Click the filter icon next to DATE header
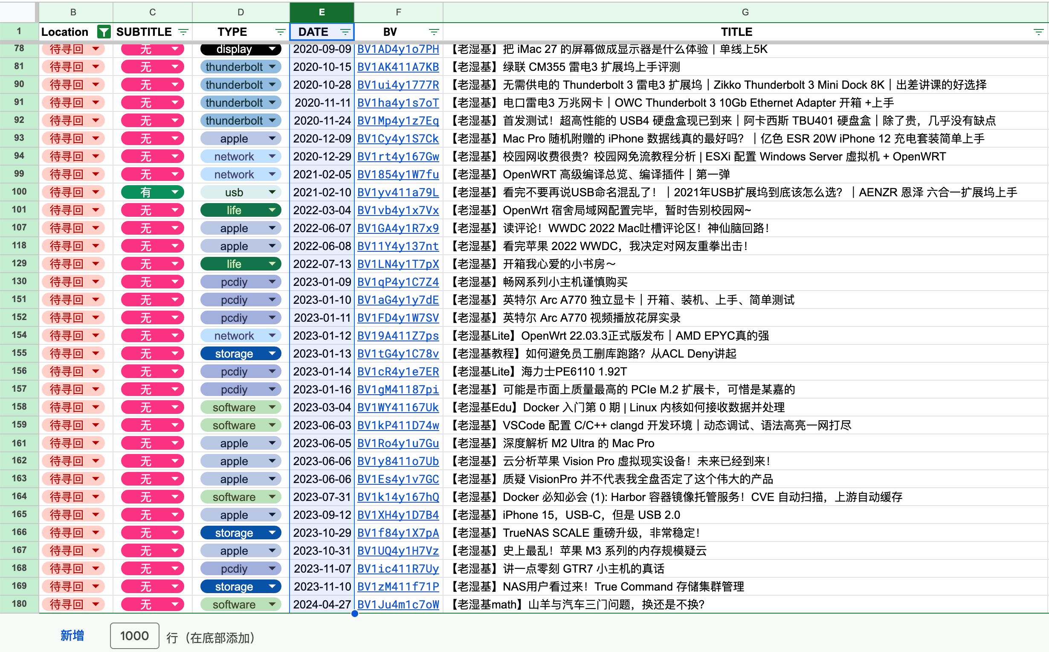The height and width of the screenshot is (652, 1049). click(345, 32)
